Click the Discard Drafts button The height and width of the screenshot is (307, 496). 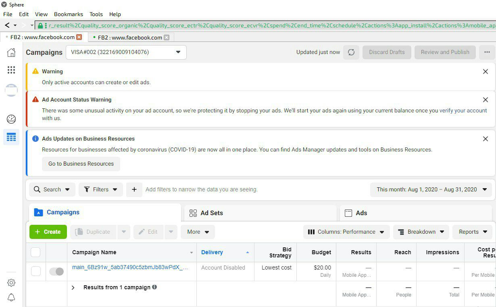[x=387, y=52]
